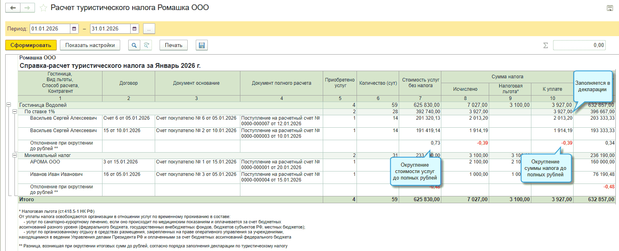Open calendar for period end date
This screenshot has height=251, width=619.
pyautogui.click(x=135, y=29)
